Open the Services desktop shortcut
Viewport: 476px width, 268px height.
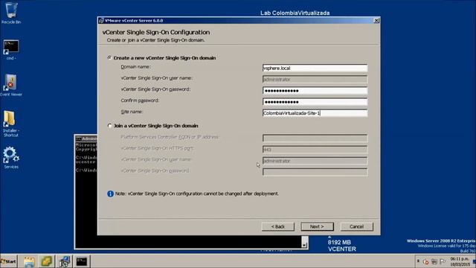pos(11,158)
